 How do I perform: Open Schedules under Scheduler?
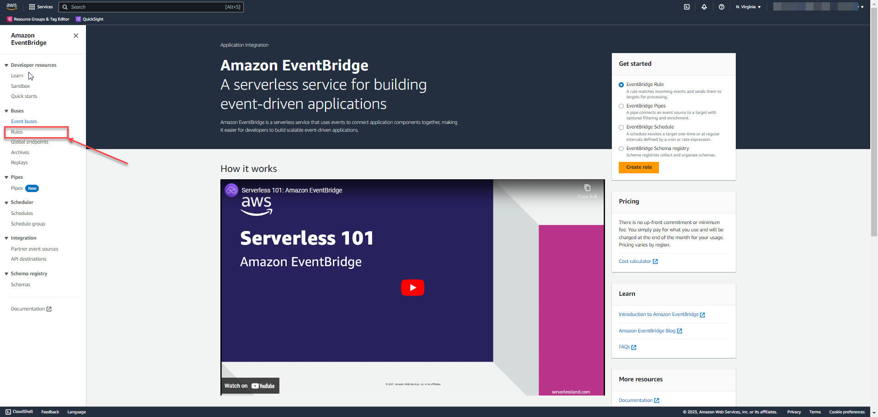click(x=22, y=213)
